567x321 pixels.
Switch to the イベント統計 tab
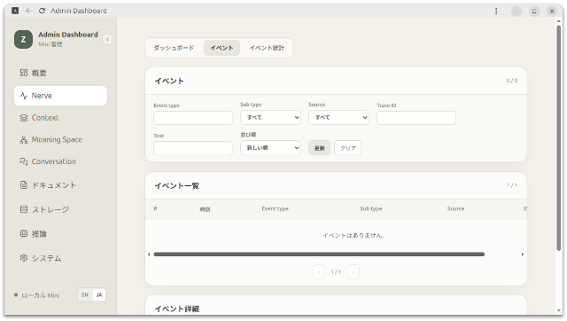coord(267,48)
